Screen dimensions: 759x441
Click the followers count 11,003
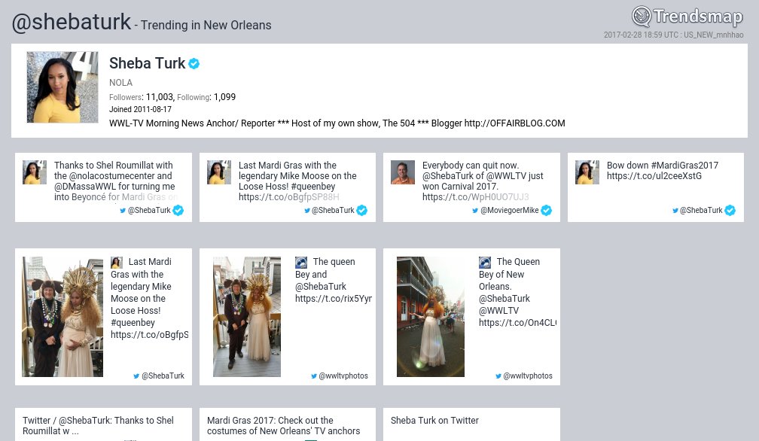160,97
